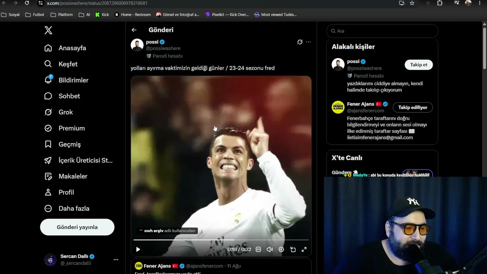
Task: Click Gönderi yayınla button
Action: coord(77,227)
